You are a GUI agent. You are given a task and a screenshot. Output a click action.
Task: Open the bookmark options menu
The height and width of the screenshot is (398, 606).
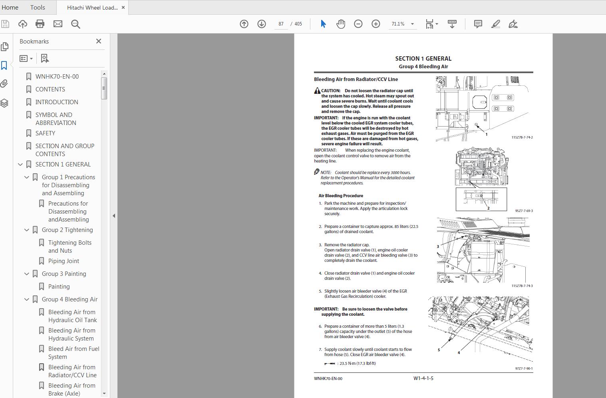[x=26, y=58]
